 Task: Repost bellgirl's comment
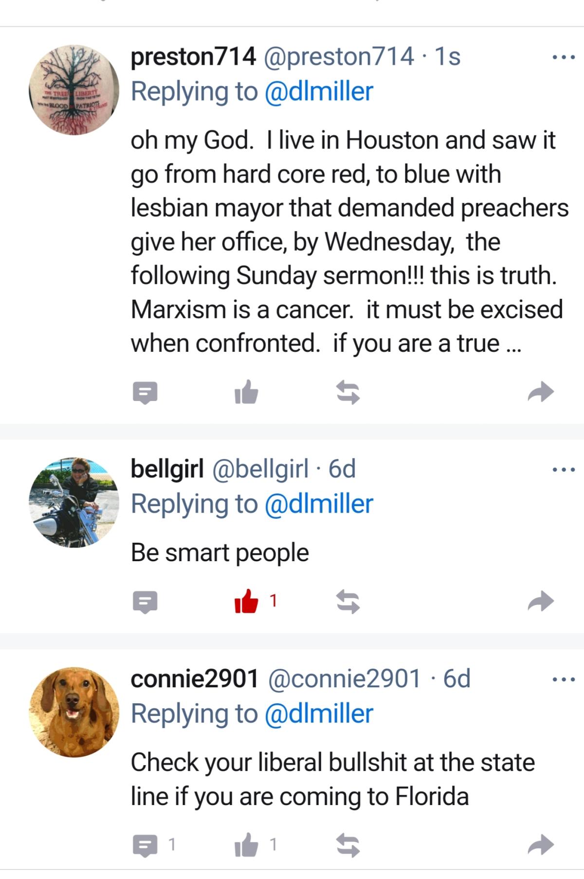[348, 602]
